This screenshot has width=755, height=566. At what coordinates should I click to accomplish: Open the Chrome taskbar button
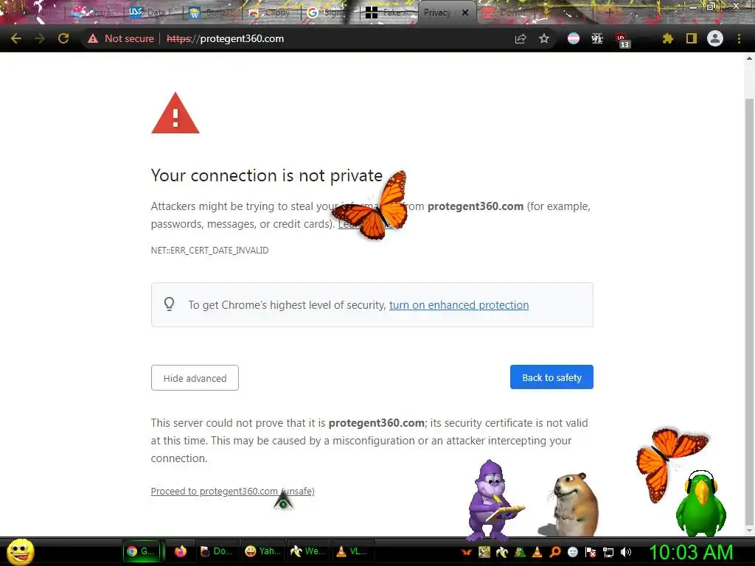pyautogui.click(x=141, y=551)
